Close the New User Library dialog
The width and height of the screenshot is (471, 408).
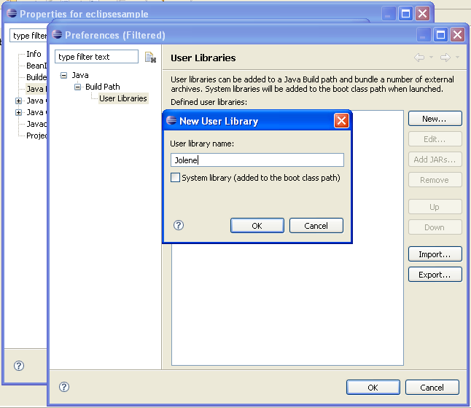(341, 121)
